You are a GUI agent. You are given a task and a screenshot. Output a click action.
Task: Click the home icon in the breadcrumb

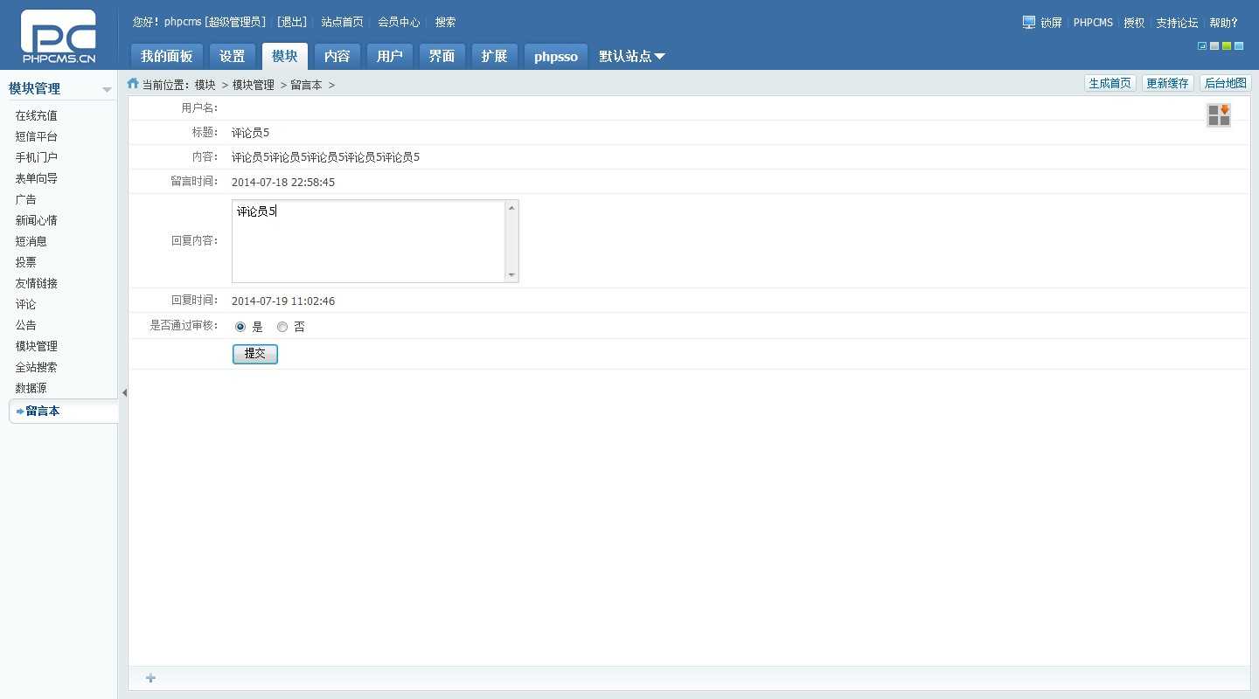pos(133,84)
